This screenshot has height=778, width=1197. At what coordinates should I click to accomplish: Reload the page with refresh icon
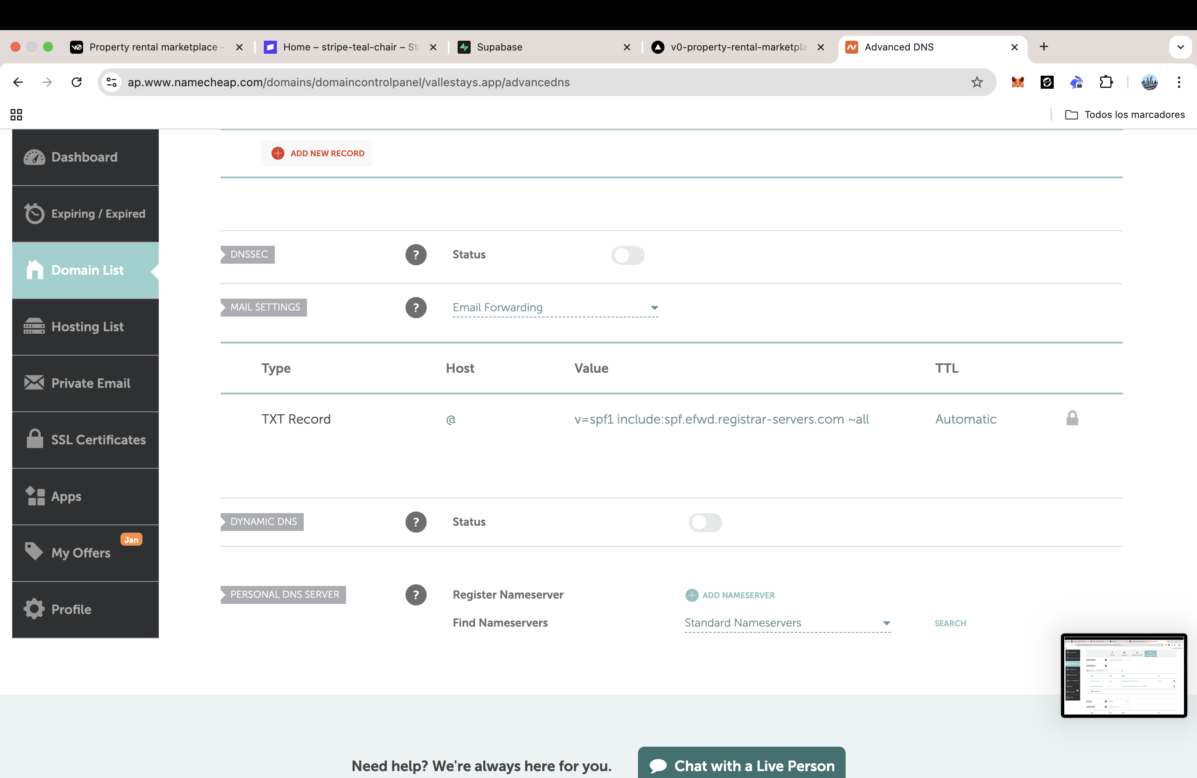click(77, 82)
